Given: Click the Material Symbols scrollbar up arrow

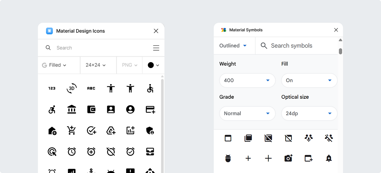Looking at the screenshot, I should [341, 40].
